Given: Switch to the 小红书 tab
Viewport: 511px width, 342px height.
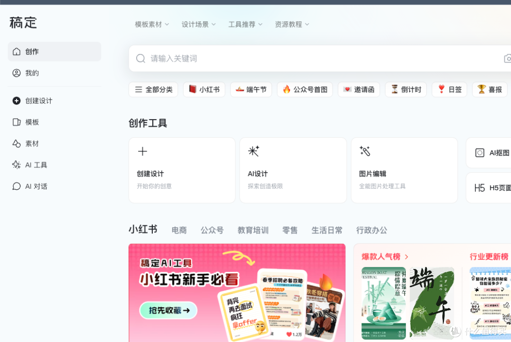Looking at the screenshot, I should pos(143,229).
